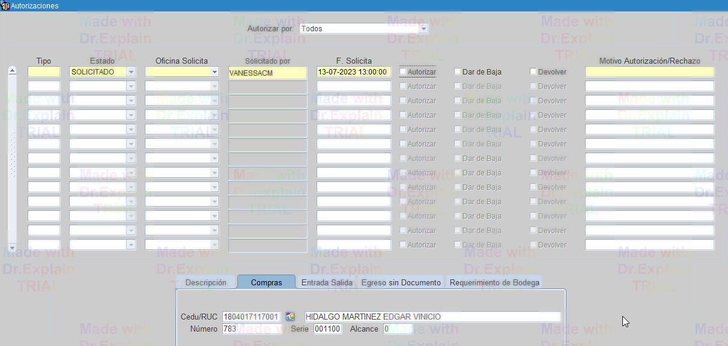Go to Requerimiento de Bodega tab
This screenshot has width=728, height=346.
(494, 282)
